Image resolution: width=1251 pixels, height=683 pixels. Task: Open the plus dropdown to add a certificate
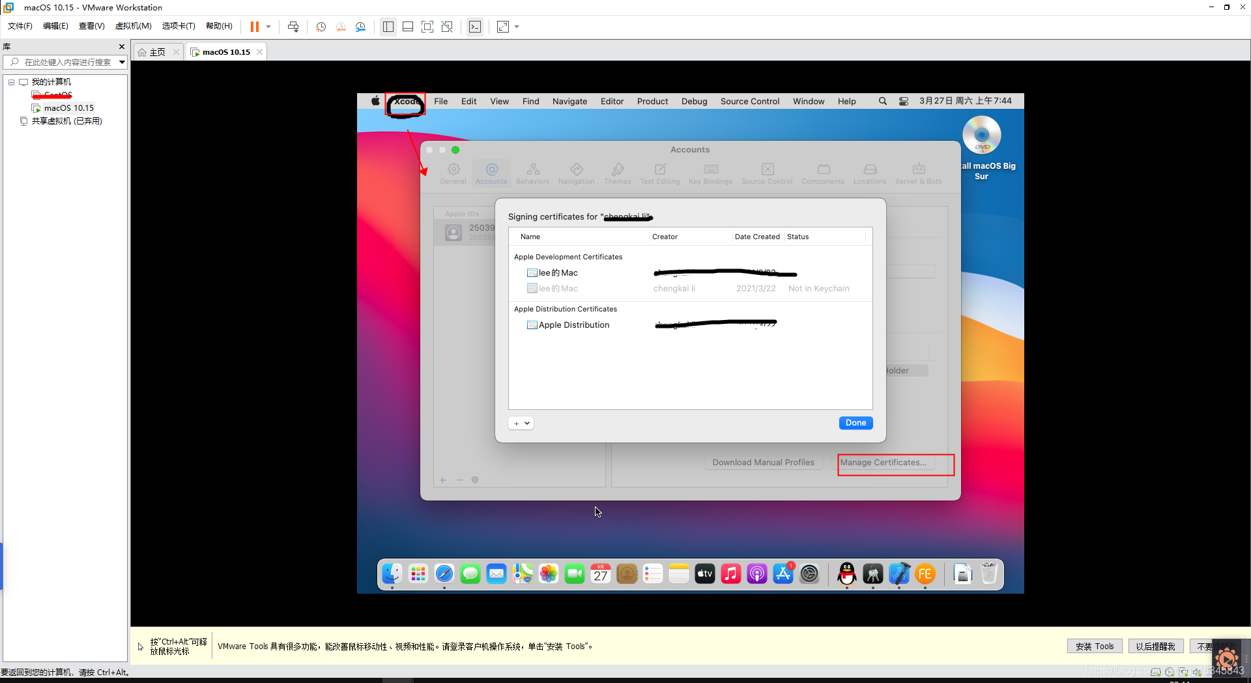[521, 423]
